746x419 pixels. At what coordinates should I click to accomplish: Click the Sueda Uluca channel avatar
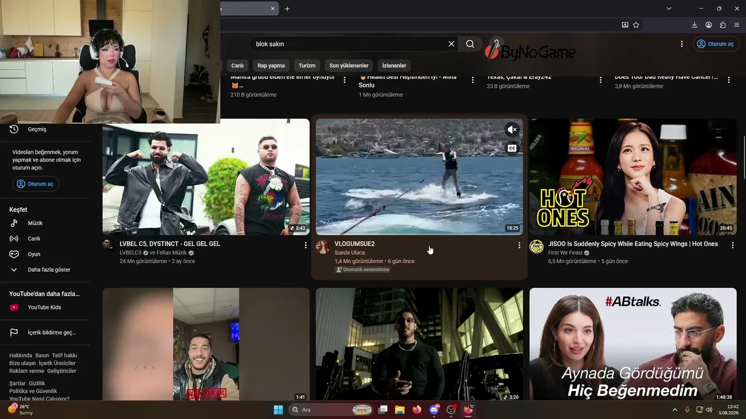[x=322, y=247]
